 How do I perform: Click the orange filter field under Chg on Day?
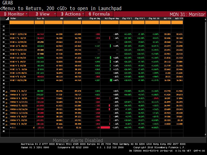[x=91, y=23]
